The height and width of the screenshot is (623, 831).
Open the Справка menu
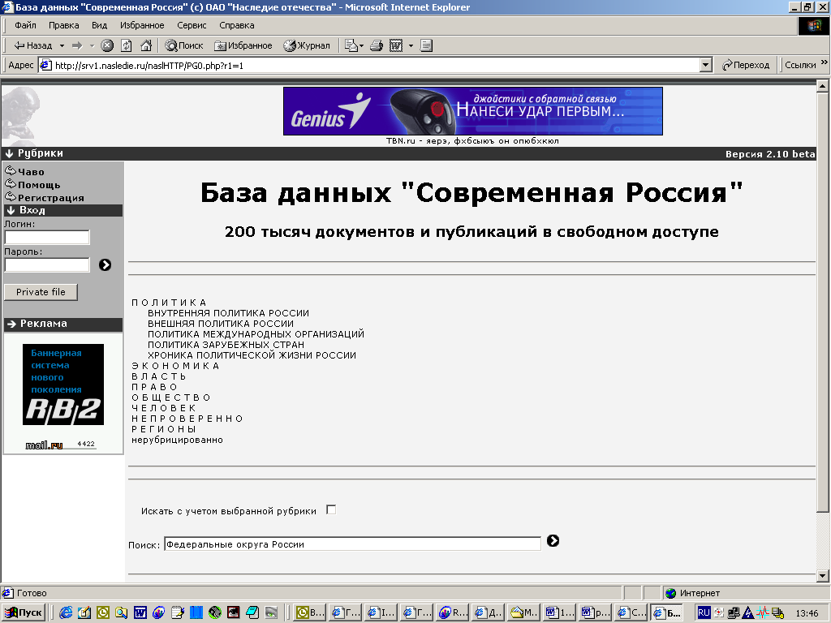click(236, 25)
